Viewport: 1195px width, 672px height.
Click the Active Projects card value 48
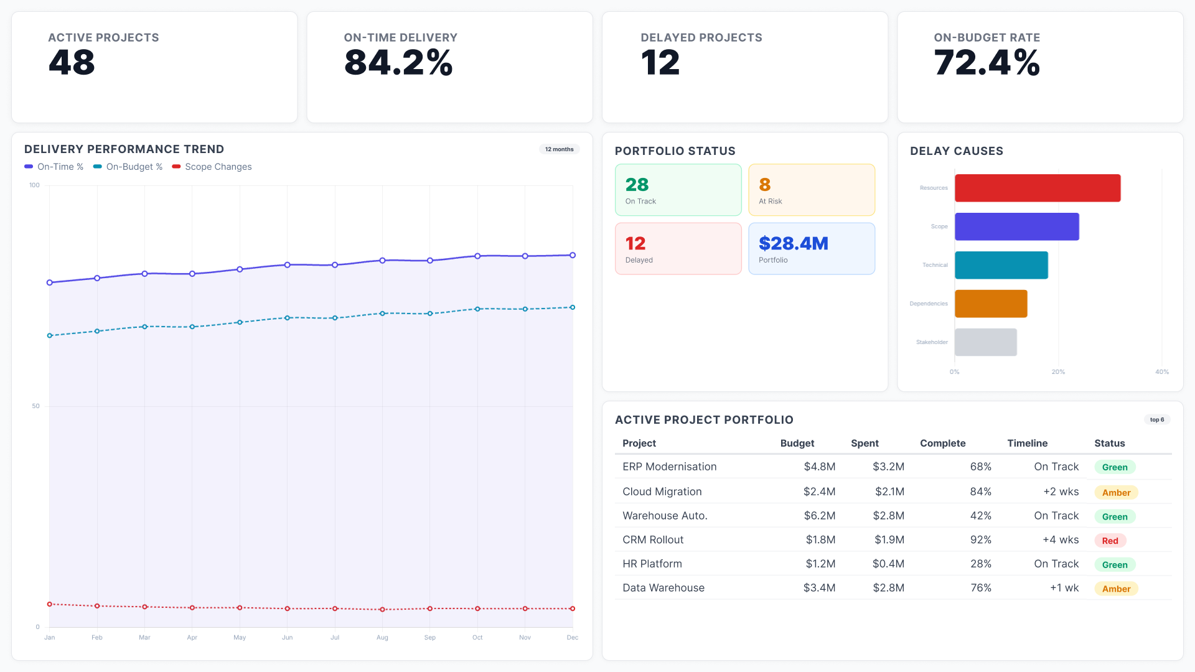pyautogui.click(x=72, y=63)
